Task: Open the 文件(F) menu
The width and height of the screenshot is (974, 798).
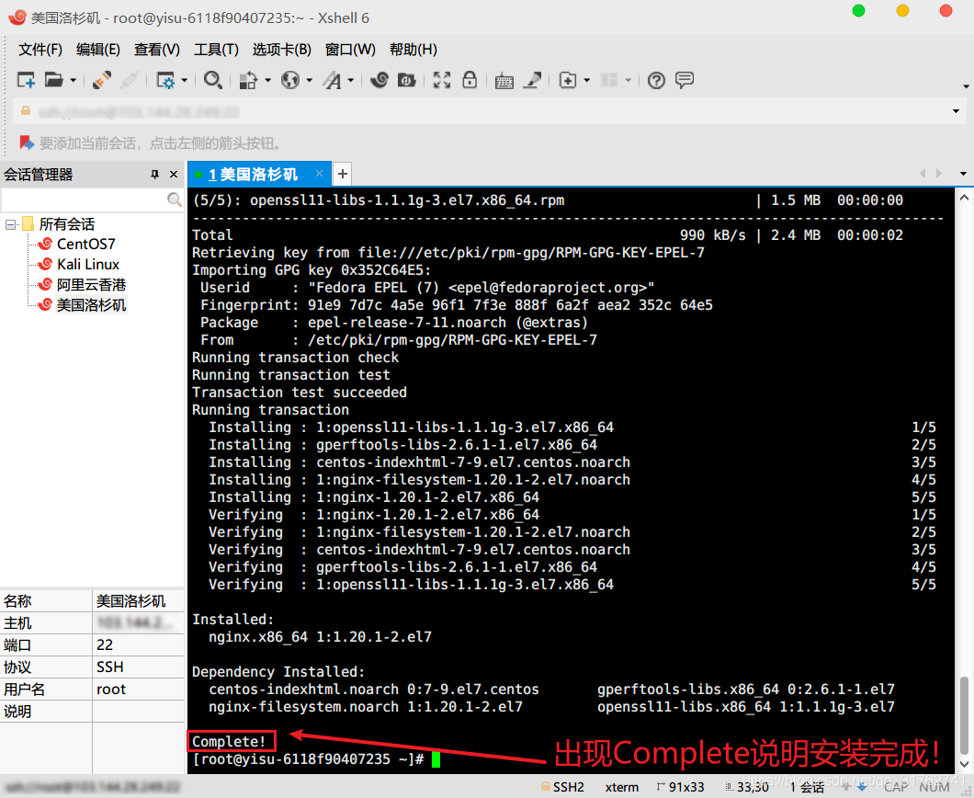Action: coord(40,50)
